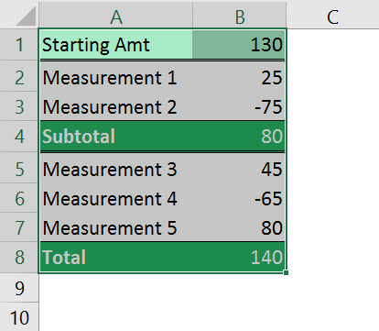Image resolution: width=379 pixels, height=331 pixels.
Task: Select row 9 header
Action: [19, 288]
